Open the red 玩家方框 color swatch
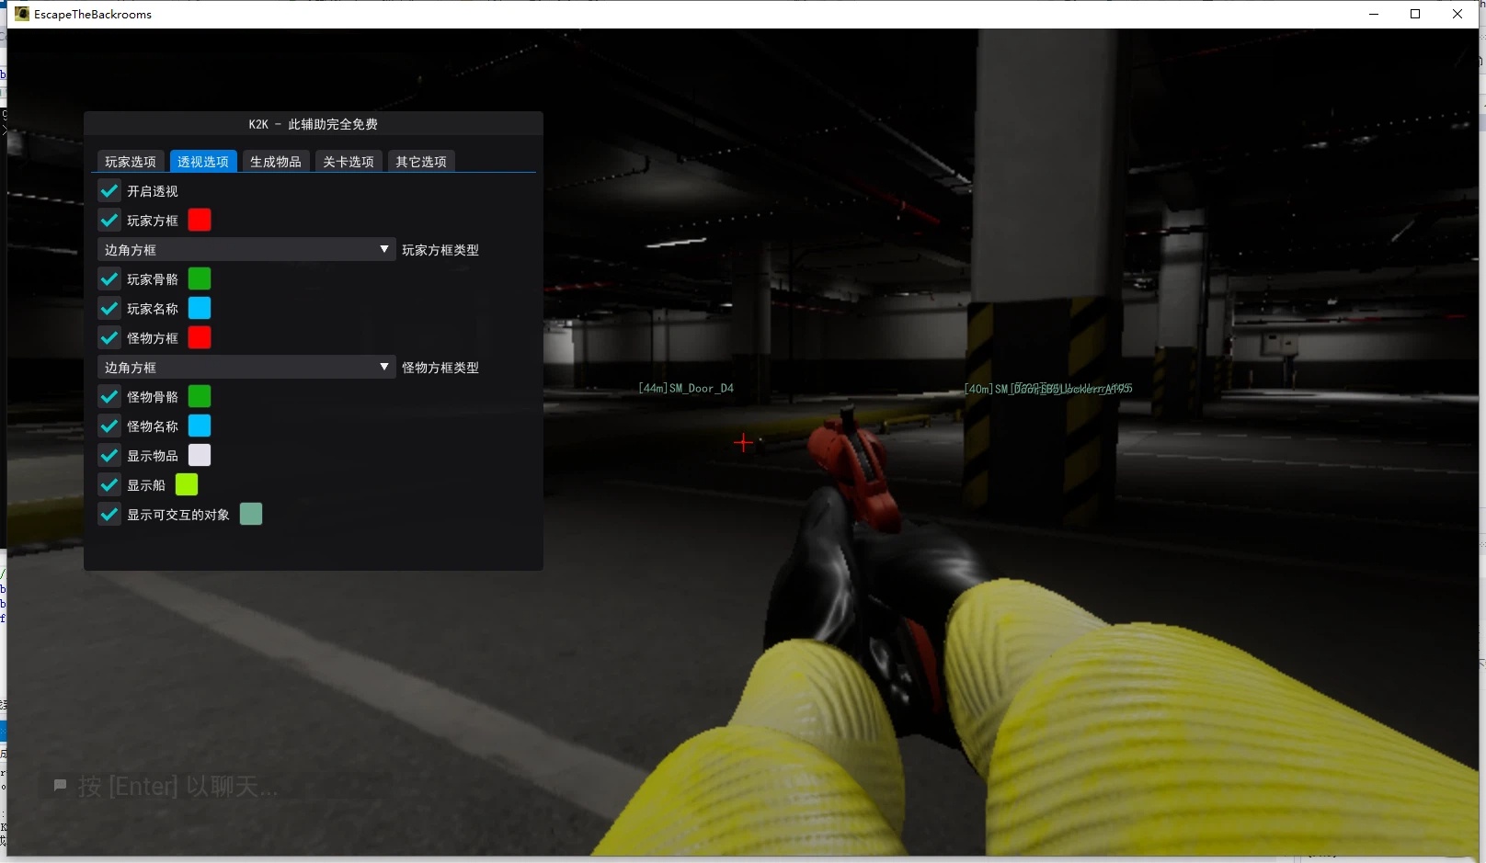 [200, 221]
